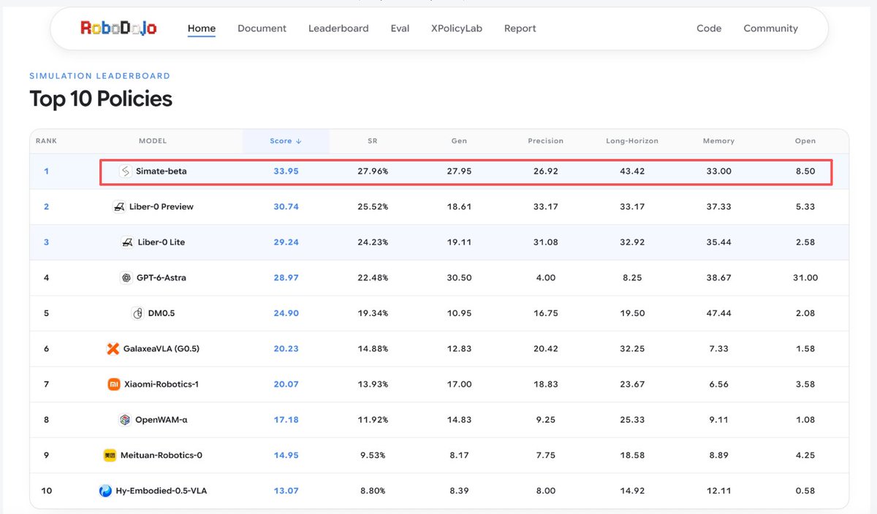Click rank number 10
Viewport: 877px width, 514px height.
(x=46, y=491)
